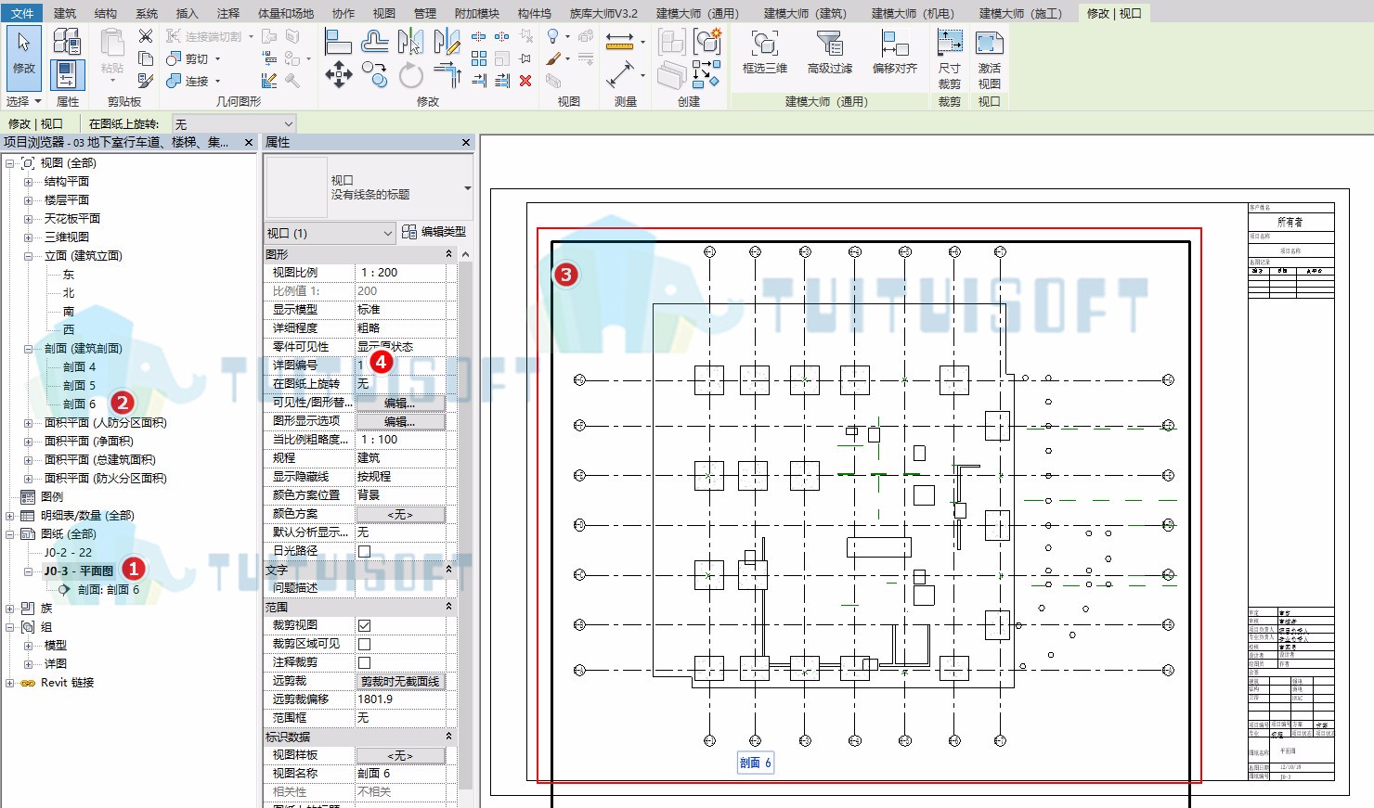Image resolution: width=1374 pixels, height=808 pixels.
Task: Open the 属性 properties palette button
Action: [x=67, y=74]
